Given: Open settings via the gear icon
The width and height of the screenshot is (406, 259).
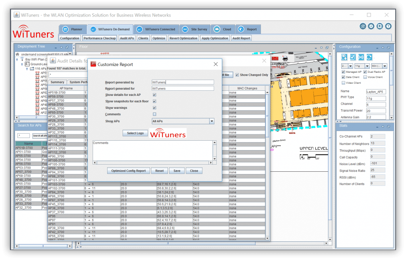Looking at the screenshot, I should [371, 26].
